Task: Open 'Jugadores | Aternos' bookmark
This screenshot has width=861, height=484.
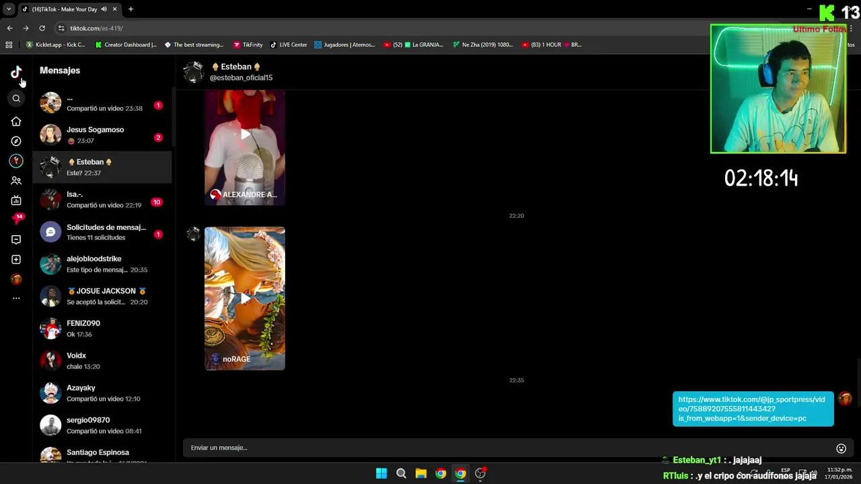Action: (345, 45)
